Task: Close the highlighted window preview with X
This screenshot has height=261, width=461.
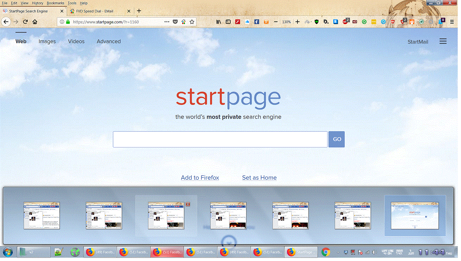Action: [188, 204]
